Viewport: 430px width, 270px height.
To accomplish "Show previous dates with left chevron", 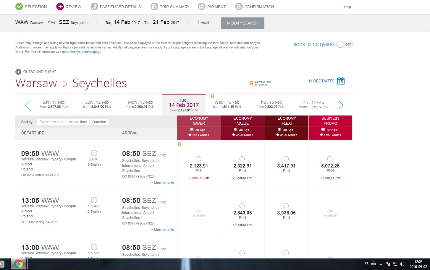I will tap(28, 105).
